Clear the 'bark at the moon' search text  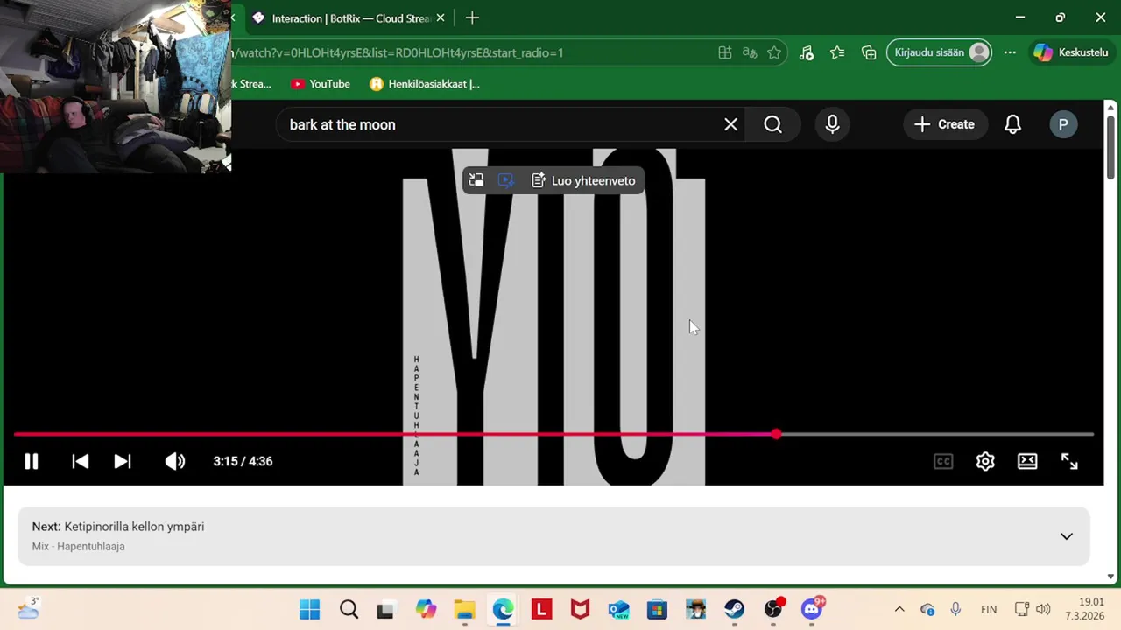pyautogui.click(x=730, y=124)
